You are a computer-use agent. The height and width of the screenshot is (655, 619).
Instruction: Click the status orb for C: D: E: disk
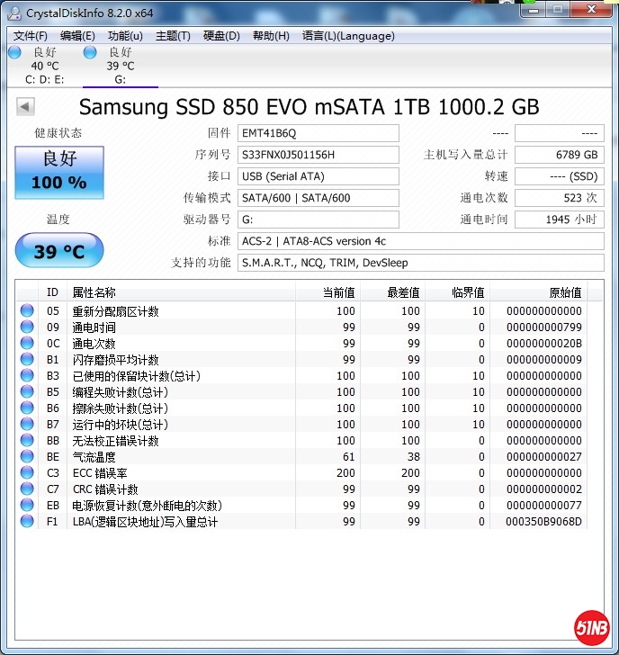(14, 52)
